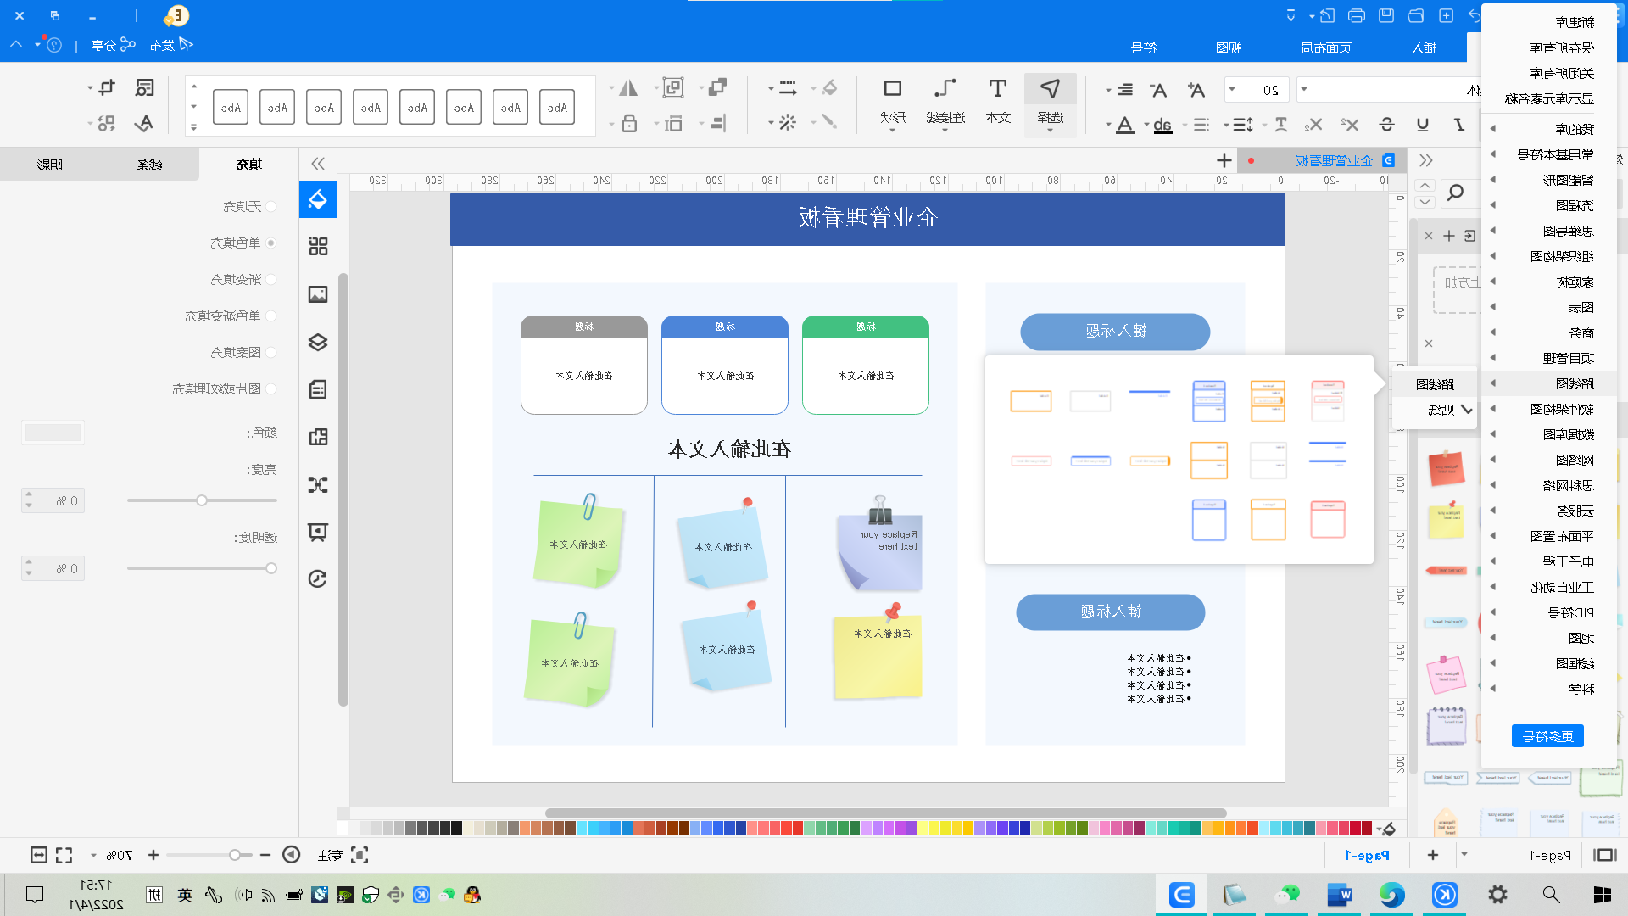Image resolution: width=1628 pixels, height=916 pixels.
Task: Choose the 连接线 connector tool
Action: [945, 103]
